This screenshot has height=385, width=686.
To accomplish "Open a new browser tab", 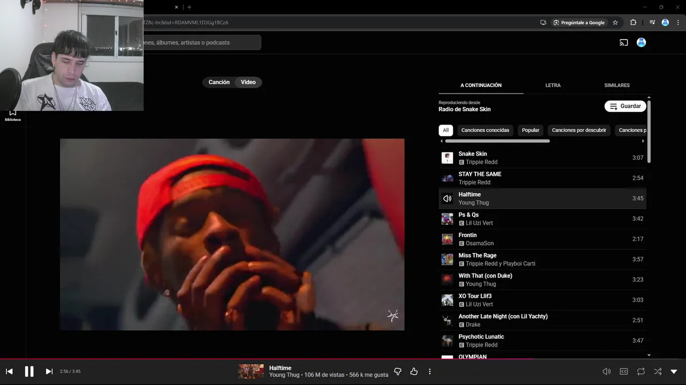I will (189, 7).
